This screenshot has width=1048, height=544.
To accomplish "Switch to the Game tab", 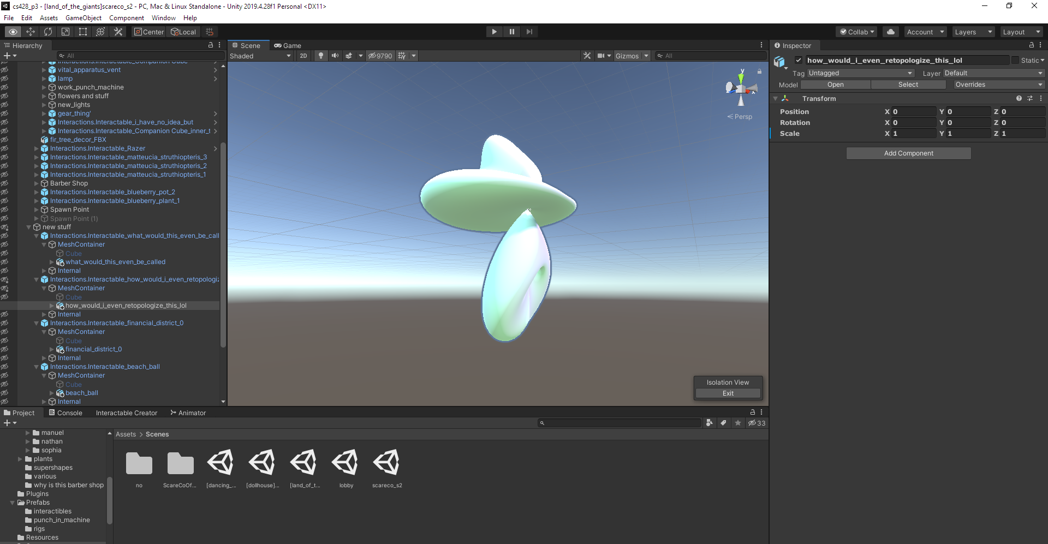I will pyautogui.click(x=288, y=45).
